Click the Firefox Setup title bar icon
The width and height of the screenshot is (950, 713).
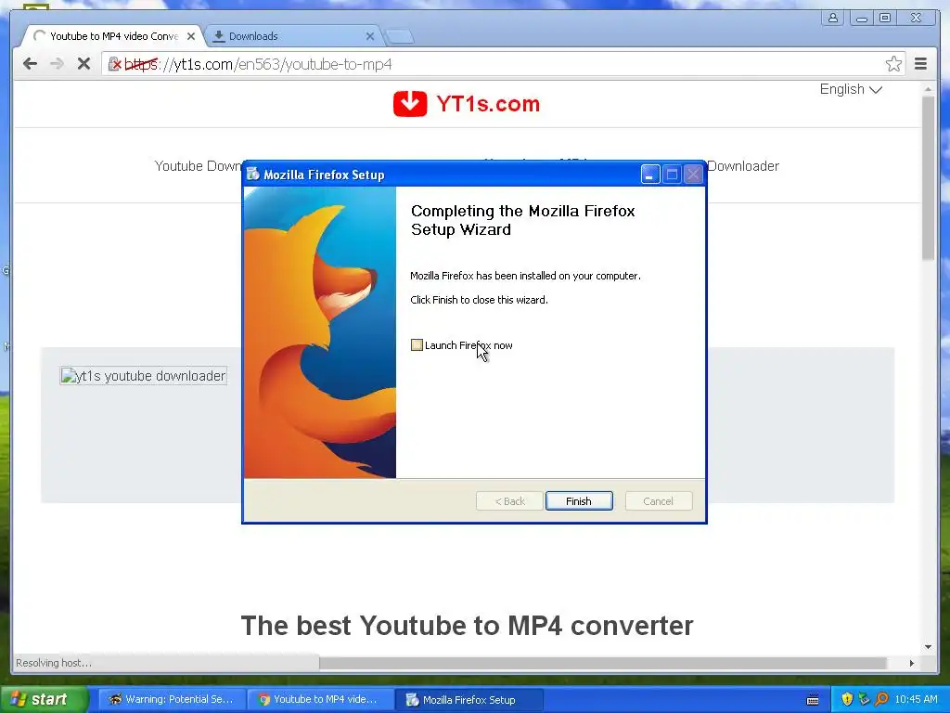(252, 175)
